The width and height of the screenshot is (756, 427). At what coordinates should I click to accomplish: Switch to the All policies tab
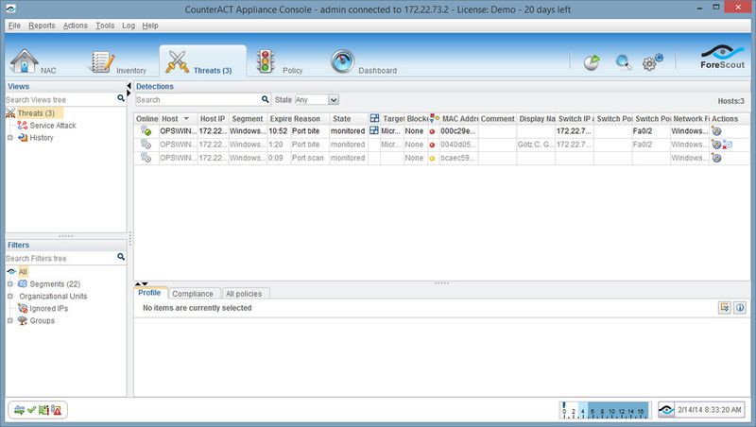click(x=244, y=294)
